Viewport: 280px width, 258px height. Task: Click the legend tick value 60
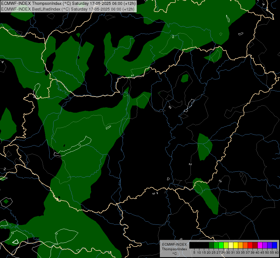click(x=277, y=253)
